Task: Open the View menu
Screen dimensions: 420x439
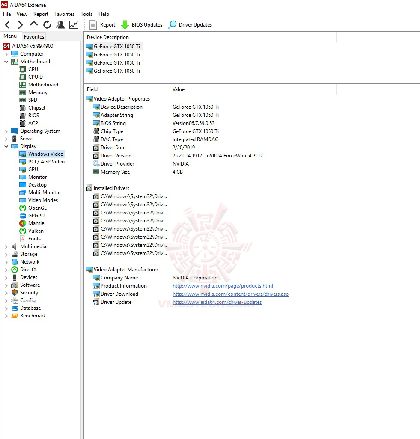Action: (22, 14)
